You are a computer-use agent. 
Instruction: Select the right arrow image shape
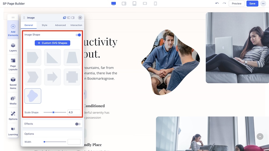tap(52, 77)
